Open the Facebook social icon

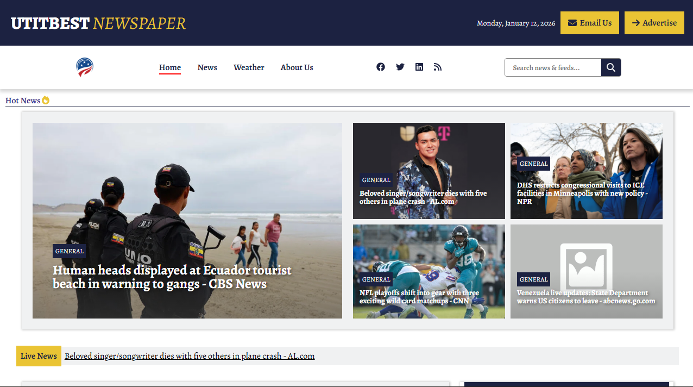[x=381, y=67]
